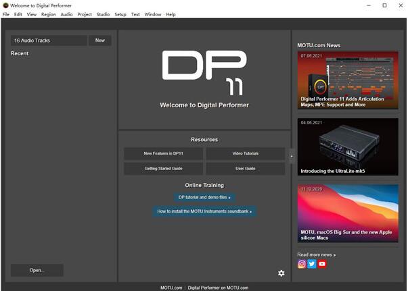The width and height of the screenshot is (408, 291).
Task: Open the Studio menu
Action: pos(103,15)
